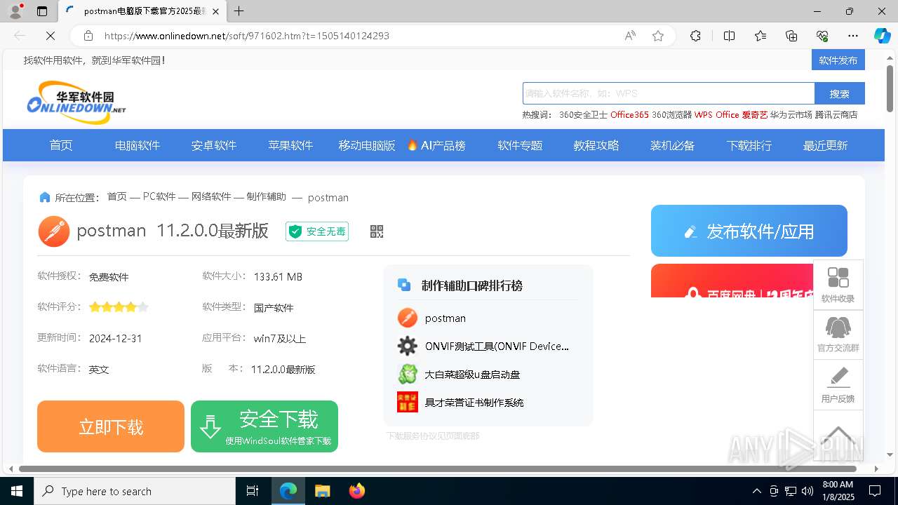
Task: Click the software search input field
Action: (669, 93)
